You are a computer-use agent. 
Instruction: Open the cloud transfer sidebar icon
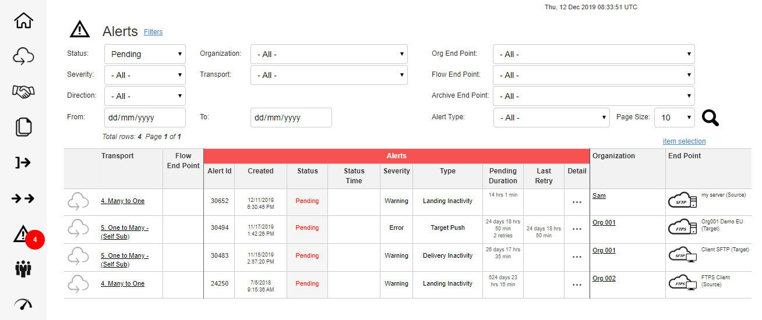pyautogui.click(x=23, y=56)
